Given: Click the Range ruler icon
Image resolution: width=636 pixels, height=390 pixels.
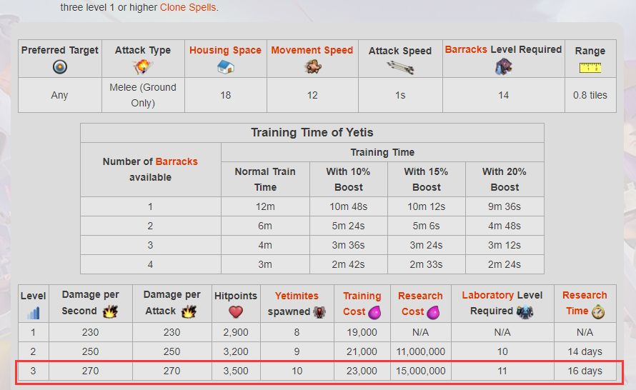Looking at the screenshot, I should (590, 68).
